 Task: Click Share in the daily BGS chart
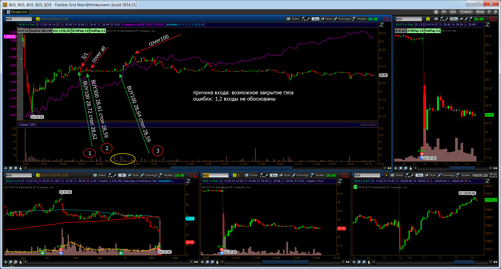100,175
